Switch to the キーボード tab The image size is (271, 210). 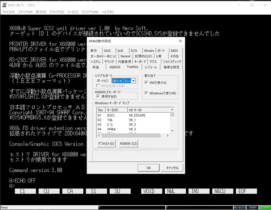[x=140, y=62]
